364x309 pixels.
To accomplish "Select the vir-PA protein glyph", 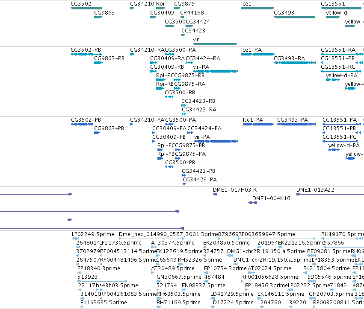I will tap(216, 141).
